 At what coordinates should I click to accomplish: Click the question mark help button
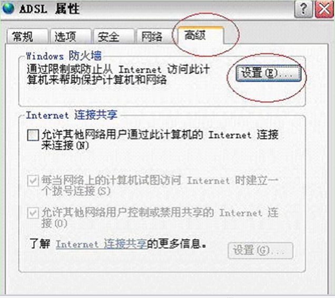point(303,9)
